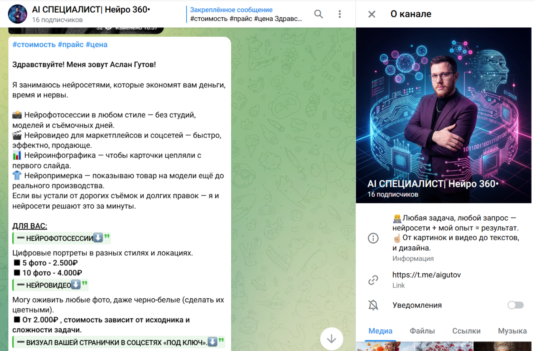Image resolution: width=535 pixels, height=351 pixels.
Task: Click the down-arrow emoji in НЕЙРОВИДЕО quote
Action: [76, 285]
